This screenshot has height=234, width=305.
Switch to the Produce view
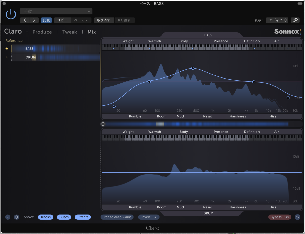42,32
